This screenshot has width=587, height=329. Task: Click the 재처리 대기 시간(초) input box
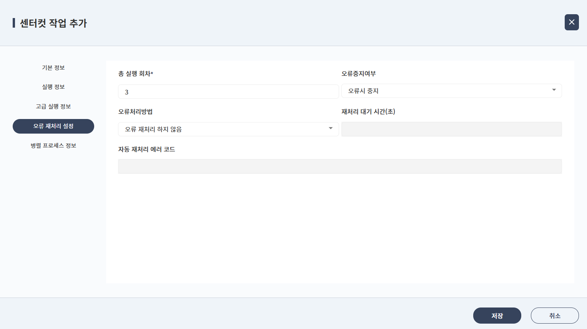(451, 129)
